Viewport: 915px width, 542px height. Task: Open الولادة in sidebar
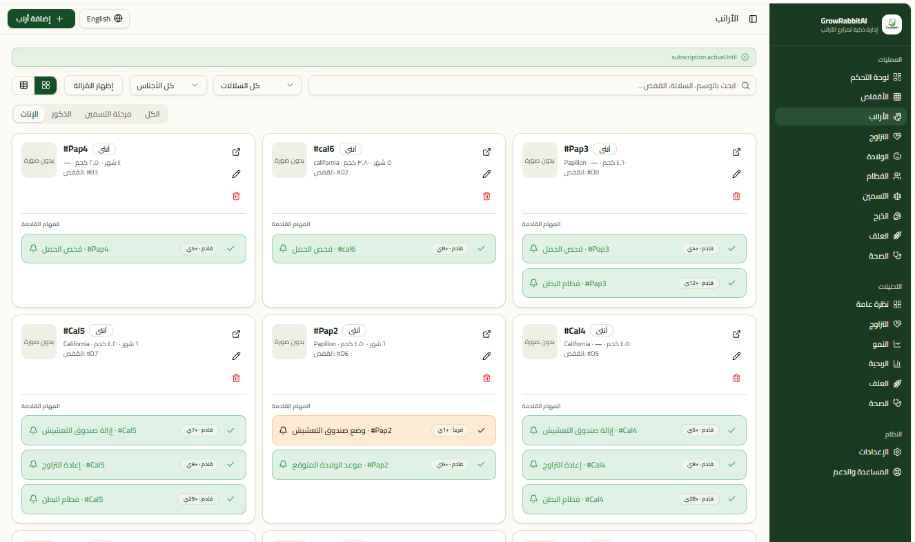tap(840, 157)
